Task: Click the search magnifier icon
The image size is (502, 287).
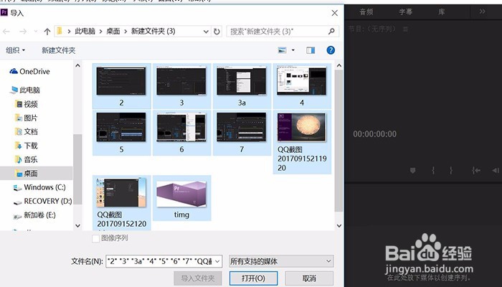Action: click(331, 31)
